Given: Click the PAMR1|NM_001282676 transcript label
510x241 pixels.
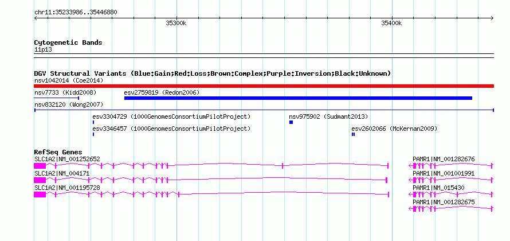Looking at the screenshot, I should click(x=444, y=160).
